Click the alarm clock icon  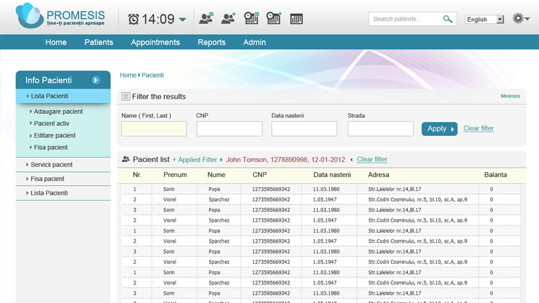pos(133,19)
